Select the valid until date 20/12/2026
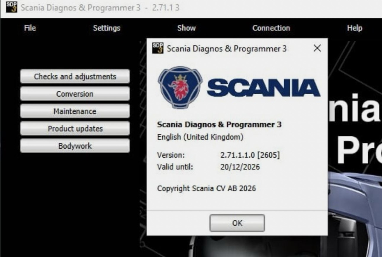Viewport: 382px width, 257px height. (240, 167)
